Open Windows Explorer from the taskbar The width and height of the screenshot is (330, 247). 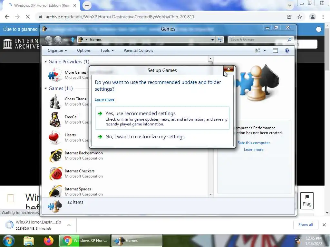click(29, 241)
